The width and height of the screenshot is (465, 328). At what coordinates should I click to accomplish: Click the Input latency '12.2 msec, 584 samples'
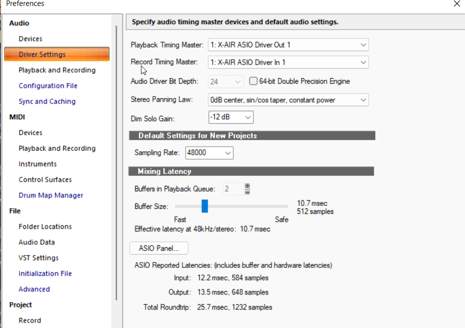[233, 278]
